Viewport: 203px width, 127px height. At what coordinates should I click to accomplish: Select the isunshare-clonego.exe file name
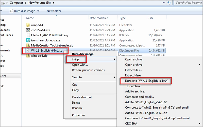click(46, 40)
